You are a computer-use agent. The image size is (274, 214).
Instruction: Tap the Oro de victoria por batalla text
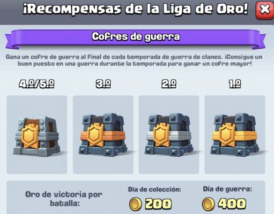64,198
